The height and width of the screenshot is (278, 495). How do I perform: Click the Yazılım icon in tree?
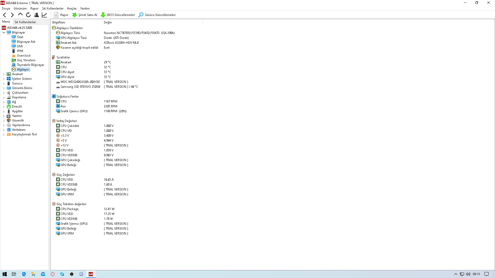9,116
